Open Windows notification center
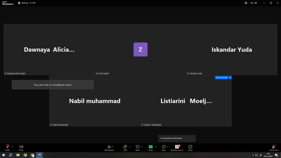The image size is (281, 158). point(276,155)
